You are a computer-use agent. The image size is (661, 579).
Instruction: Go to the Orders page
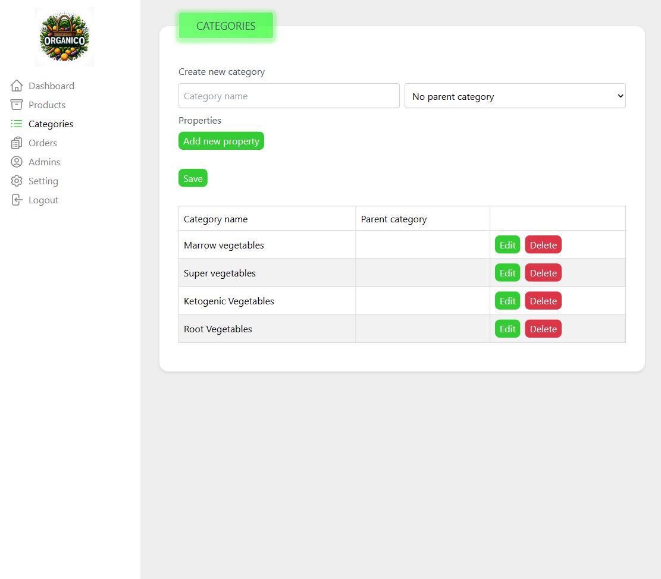tap(42, 143)
